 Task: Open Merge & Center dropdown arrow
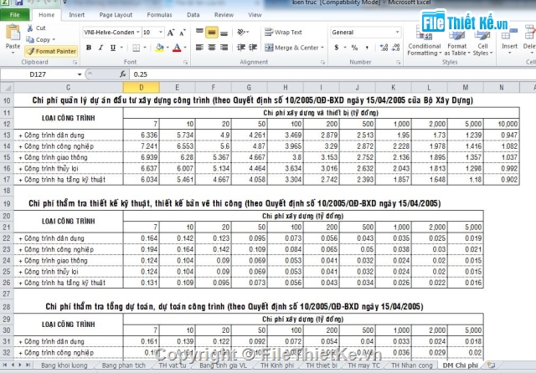tap(322, 48)
